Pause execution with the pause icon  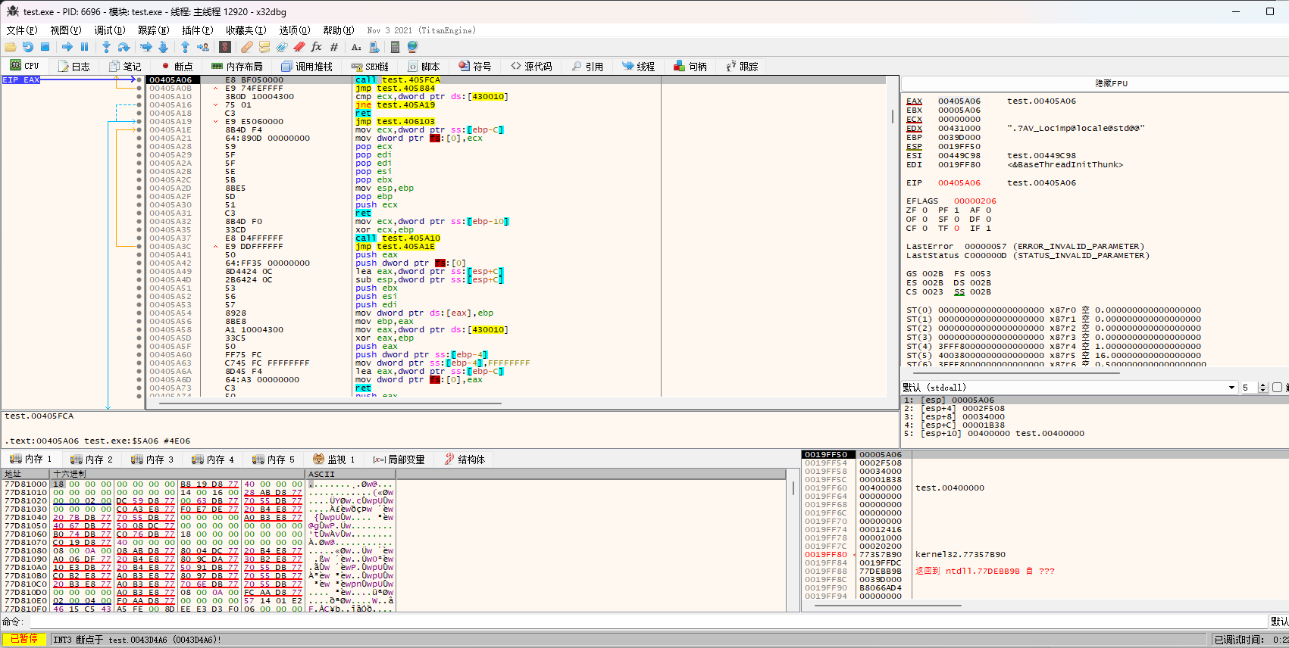click(84, 47)
